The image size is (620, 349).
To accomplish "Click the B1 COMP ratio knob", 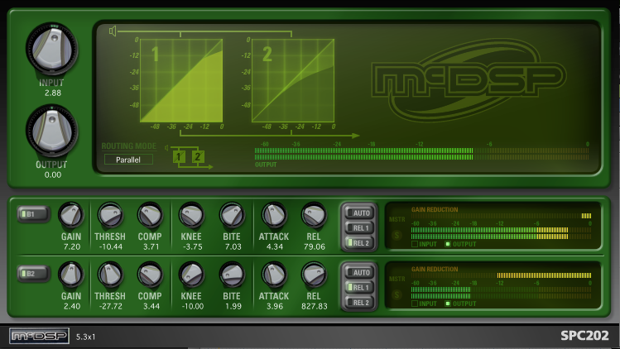I will click(150, 216).
